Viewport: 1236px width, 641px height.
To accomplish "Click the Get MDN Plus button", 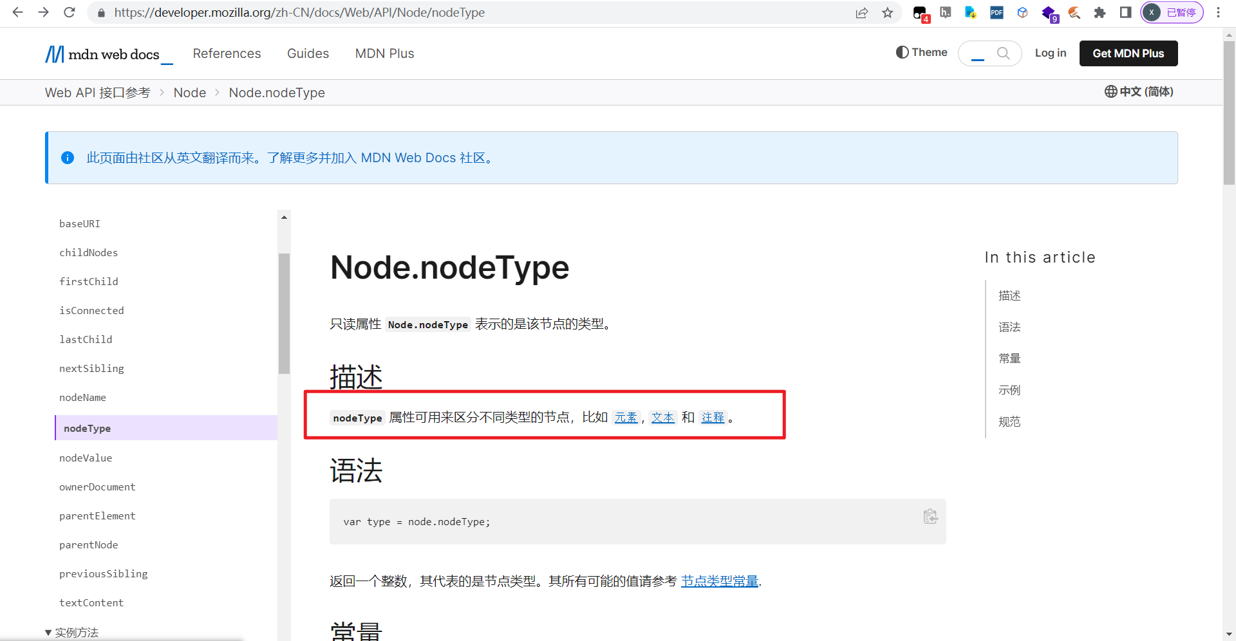I will coord(1128,53).
